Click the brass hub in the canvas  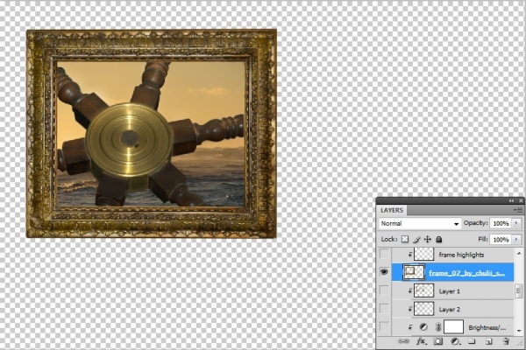[x=129, y=140]
